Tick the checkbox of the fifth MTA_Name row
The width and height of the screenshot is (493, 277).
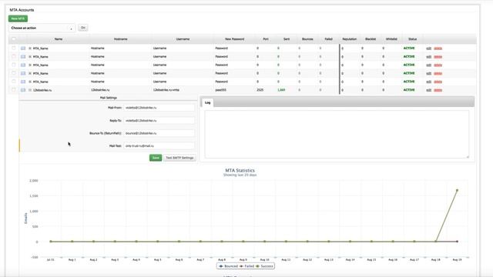tap(14, 82)
